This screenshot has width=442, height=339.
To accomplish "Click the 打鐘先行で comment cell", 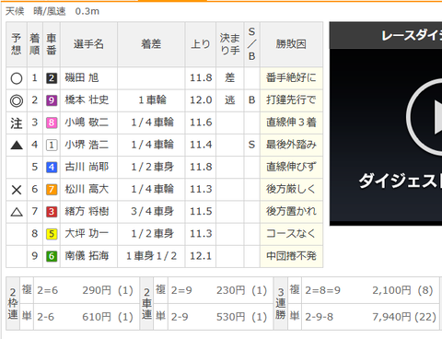I will click(291, 100).
